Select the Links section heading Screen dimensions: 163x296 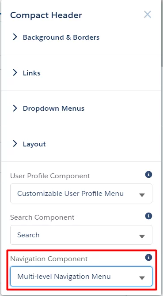click(31, 73)
